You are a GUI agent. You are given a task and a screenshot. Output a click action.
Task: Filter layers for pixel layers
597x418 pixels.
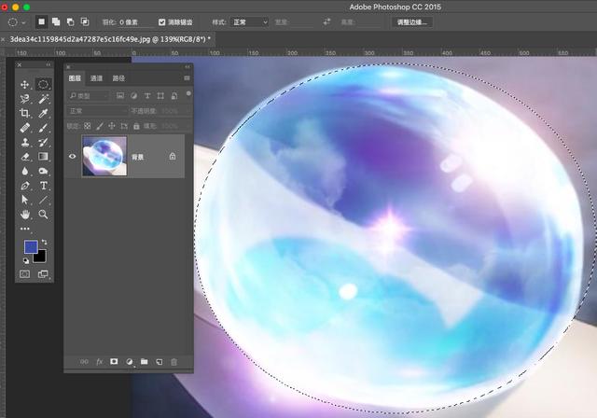click(x=120, y=95)
